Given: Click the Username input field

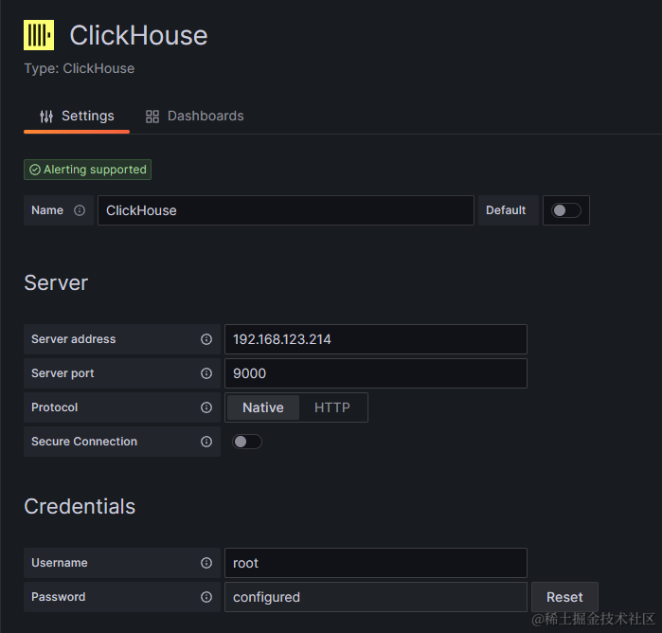Looking at the screenshot, I should click(x=376, y=563).
